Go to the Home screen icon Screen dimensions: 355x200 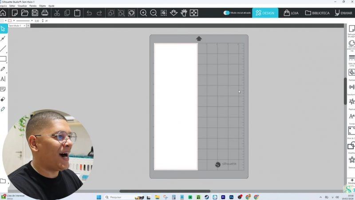click(x=3, y=13)
